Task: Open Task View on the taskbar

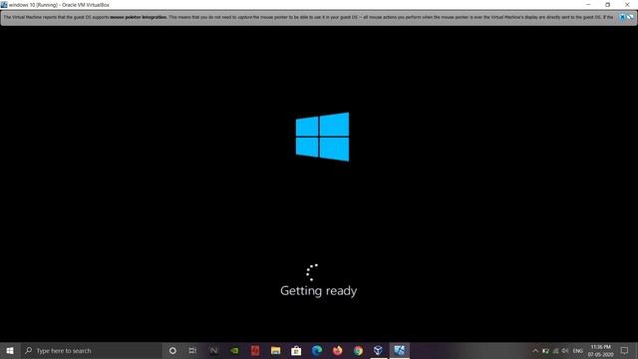Action: (x=192, y=350)
